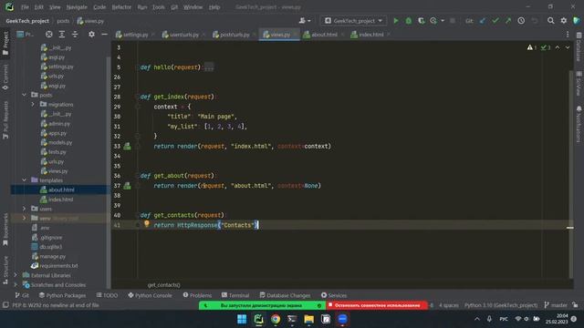Switch to about.html editor tab

tap(323, 35)
